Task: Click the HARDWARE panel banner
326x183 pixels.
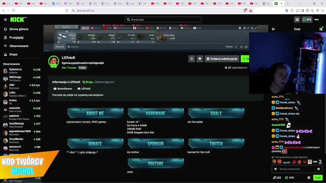Action: pyautogui.click(x=156, y=113)
